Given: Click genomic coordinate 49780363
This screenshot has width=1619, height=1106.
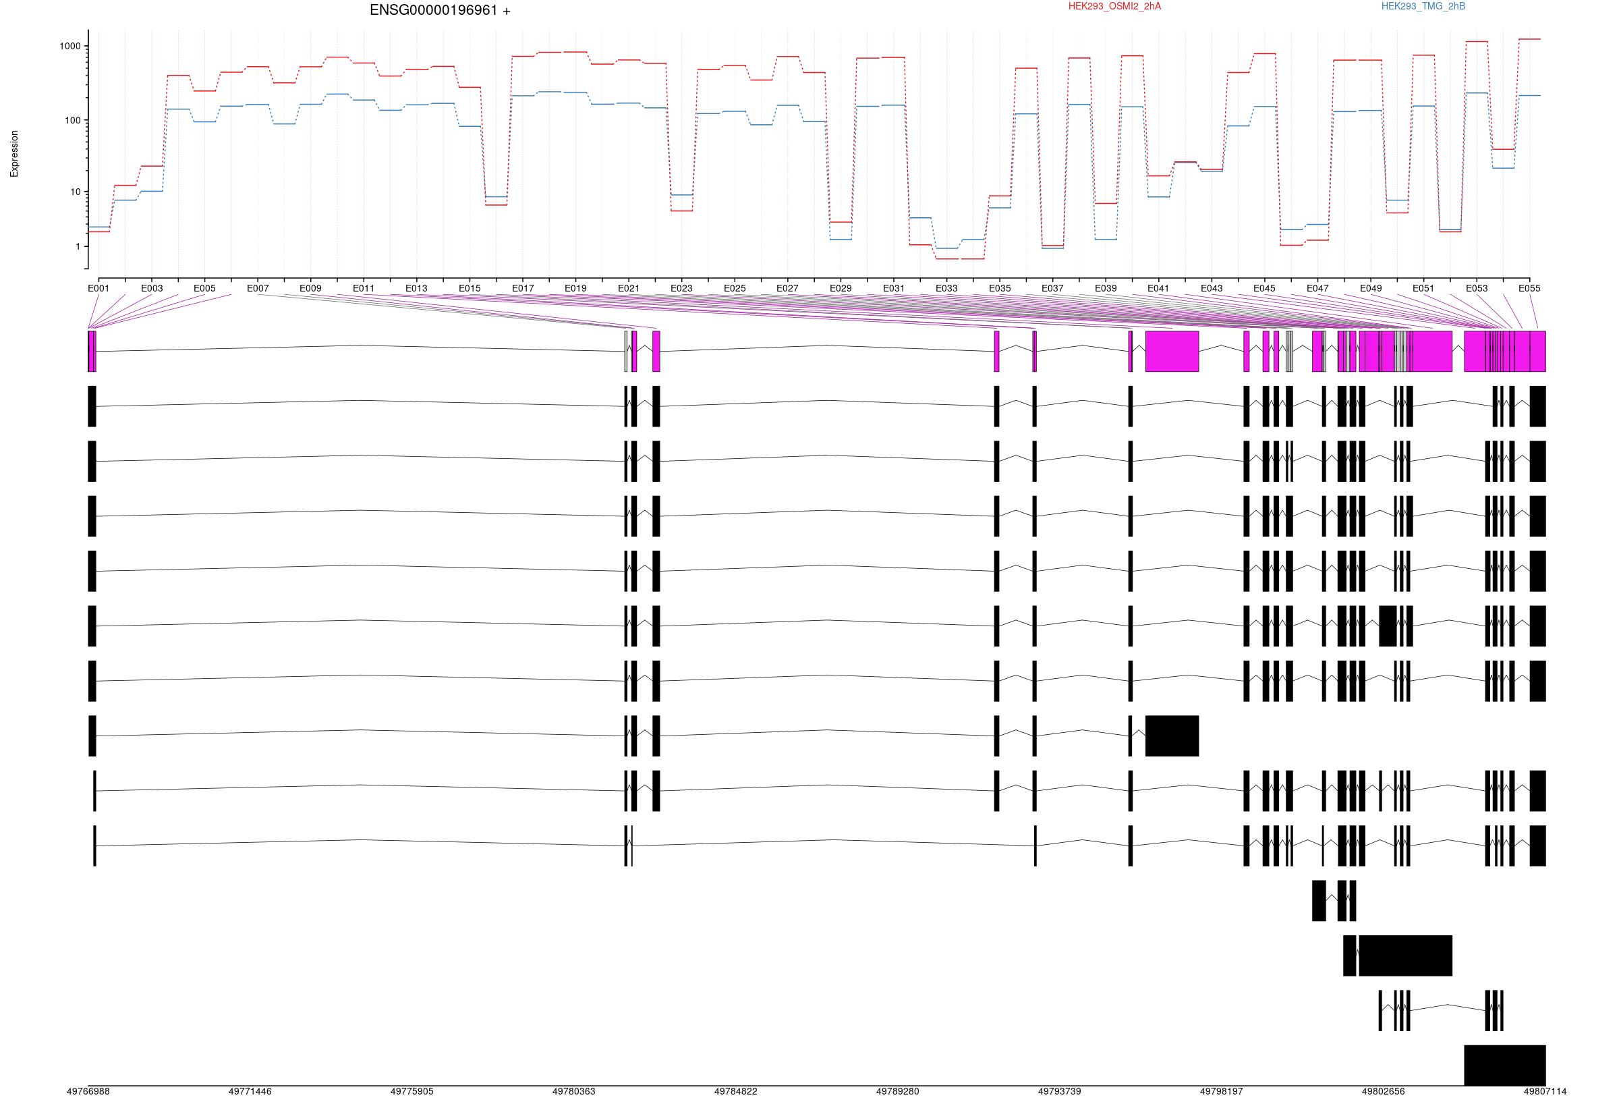Looking at the screenshot, I should coord(574,1091).
